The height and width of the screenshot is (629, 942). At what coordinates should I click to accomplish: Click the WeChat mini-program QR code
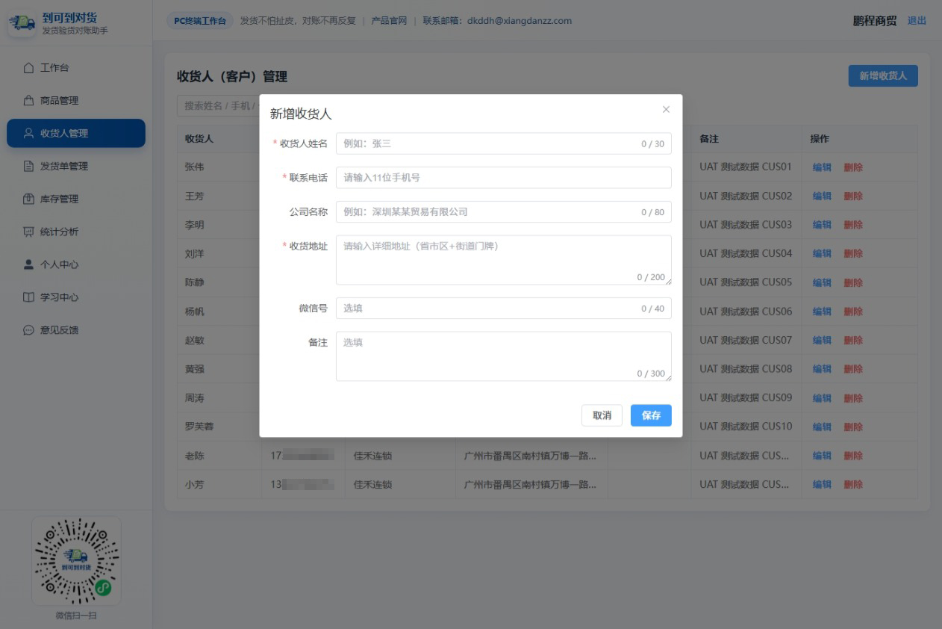point(76,561)
